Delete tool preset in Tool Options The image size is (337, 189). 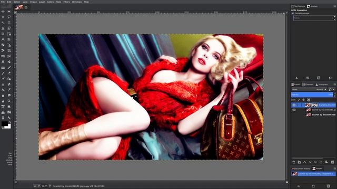(319, 78)
